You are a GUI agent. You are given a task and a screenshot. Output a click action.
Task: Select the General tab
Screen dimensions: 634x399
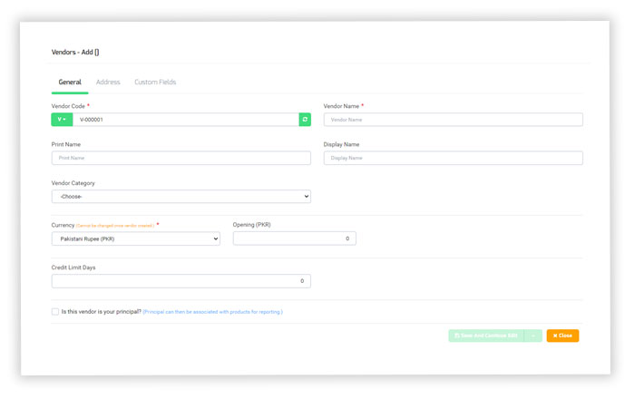coord(70,83)
